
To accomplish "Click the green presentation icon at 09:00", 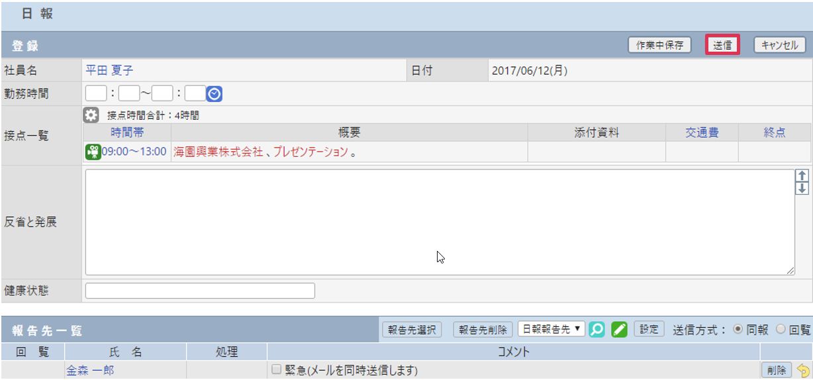I will click(93, 152).
